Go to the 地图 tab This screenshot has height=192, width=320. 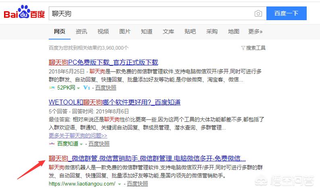tap(233, 31)
